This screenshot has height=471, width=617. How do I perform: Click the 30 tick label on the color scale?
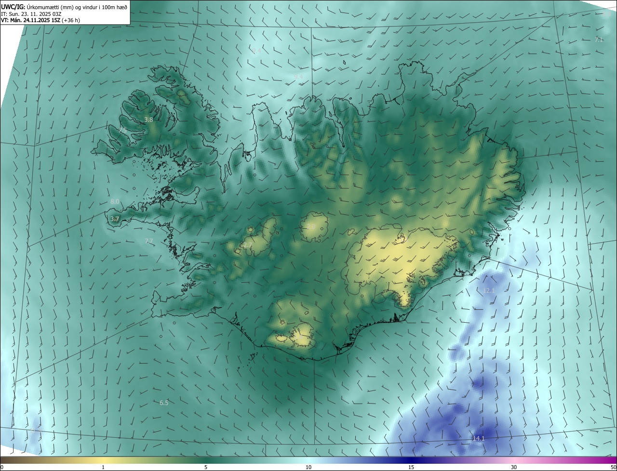tap(514, 467)
